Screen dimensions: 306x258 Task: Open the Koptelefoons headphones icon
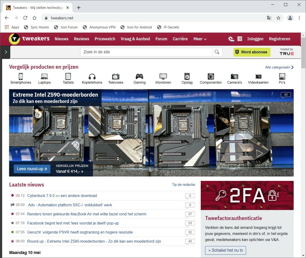(92, 76)
